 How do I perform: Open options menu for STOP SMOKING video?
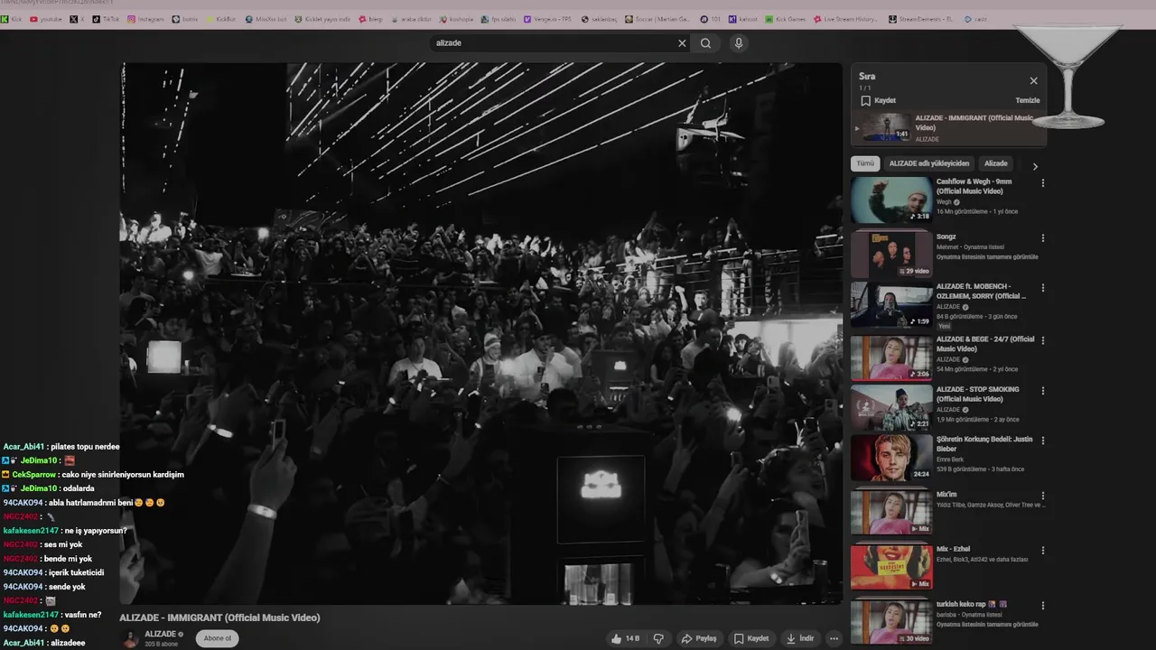[x=1042, y=391]
